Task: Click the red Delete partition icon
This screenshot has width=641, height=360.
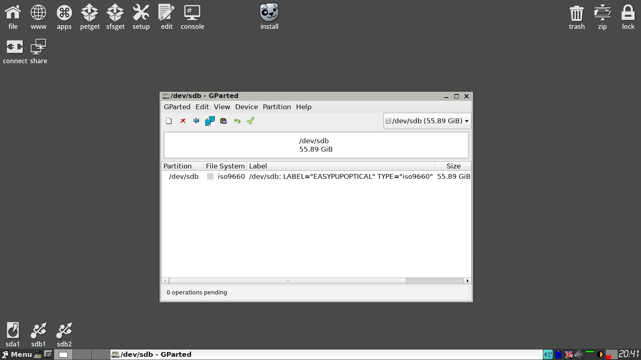Action: [x=183, y=121]
